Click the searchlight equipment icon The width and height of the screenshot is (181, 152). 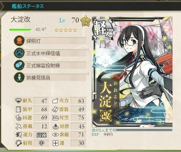pyautogui.click(x=19, y=41)
